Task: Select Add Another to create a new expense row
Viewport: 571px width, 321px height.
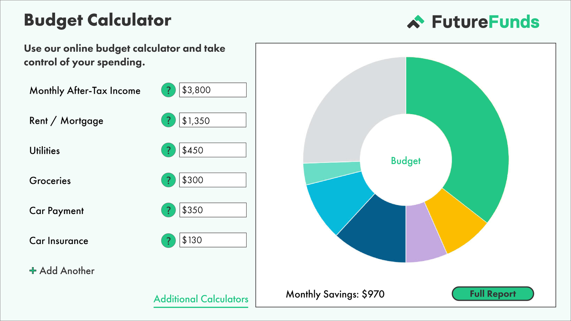Action: coord(67,271)
